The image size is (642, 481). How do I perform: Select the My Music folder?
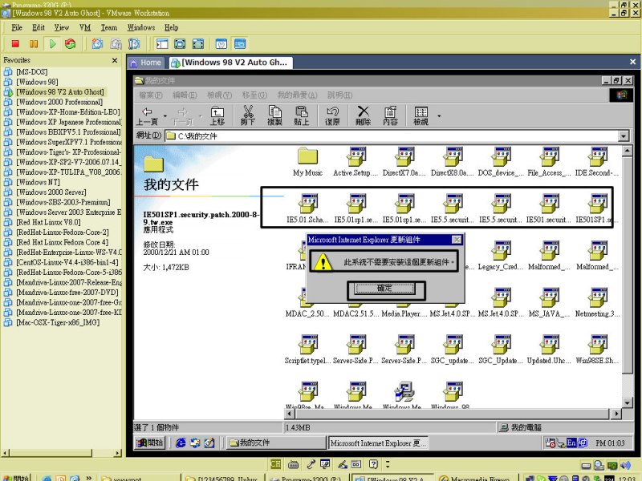click(x=308, y=162)
